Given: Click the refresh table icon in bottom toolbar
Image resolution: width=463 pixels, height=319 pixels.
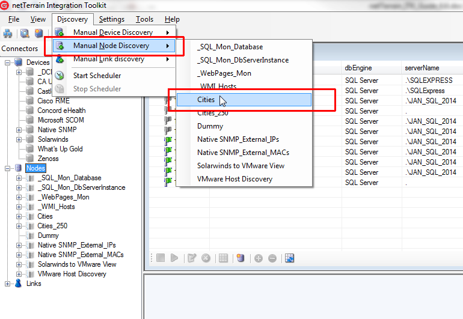Looking at the screenshot, I should 290,258.
